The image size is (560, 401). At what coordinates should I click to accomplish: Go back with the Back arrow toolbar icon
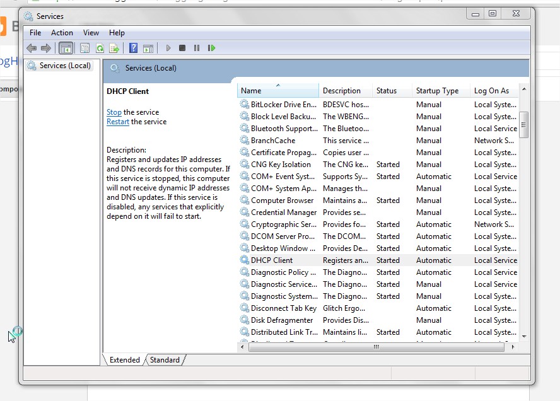pyautogui.click(x=32, y=48)
